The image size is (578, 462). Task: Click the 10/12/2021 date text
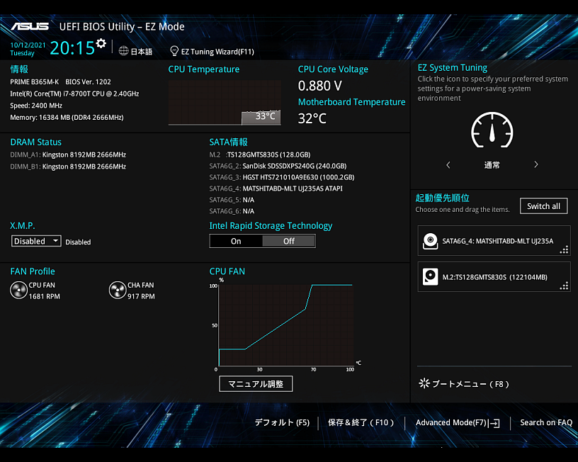[28, 45]
